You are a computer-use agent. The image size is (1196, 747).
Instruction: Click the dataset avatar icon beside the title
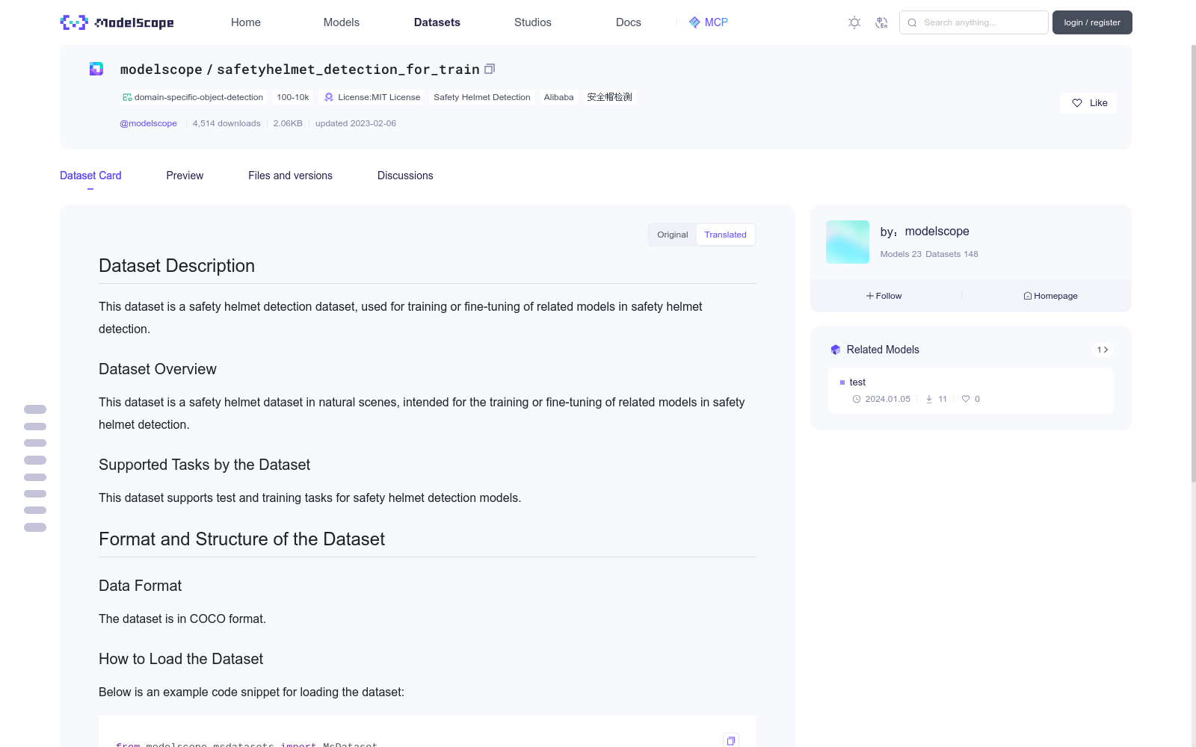(96, 69)
